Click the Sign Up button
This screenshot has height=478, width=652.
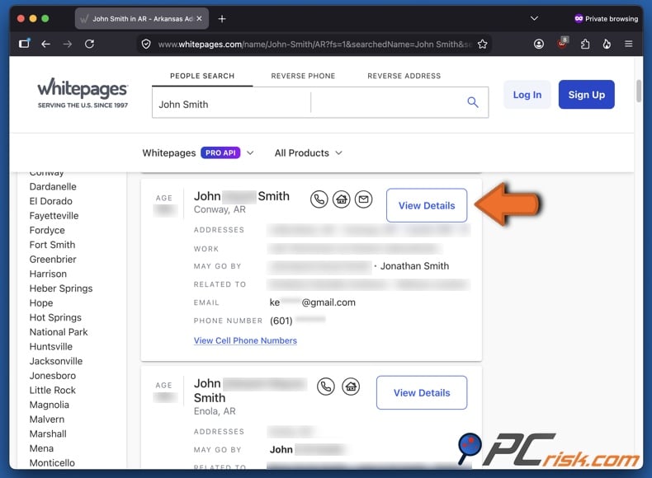coord(586,95)
